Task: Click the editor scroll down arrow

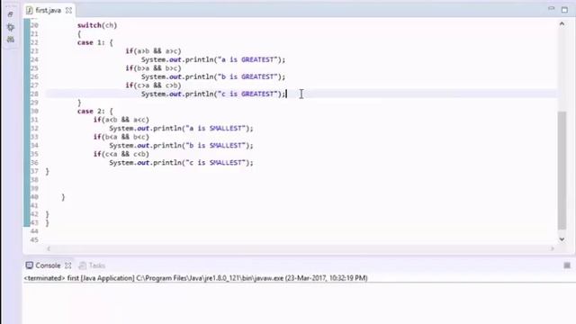Action: pos(562,239)
